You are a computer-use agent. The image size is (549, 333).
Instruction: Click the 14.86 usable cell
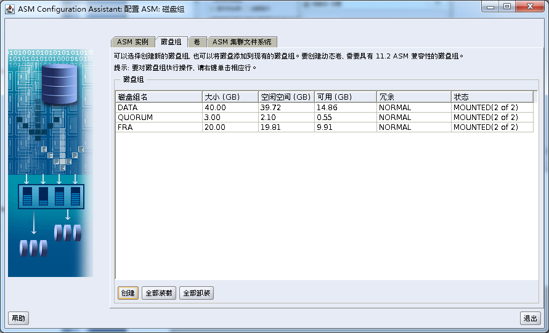[345, 107]
